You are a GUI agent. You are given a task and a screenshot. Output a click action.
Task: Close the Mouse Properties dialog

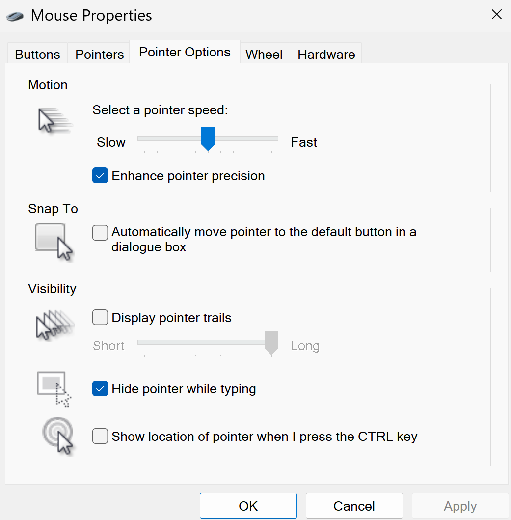pyautogui.click(x=496, y=15)
